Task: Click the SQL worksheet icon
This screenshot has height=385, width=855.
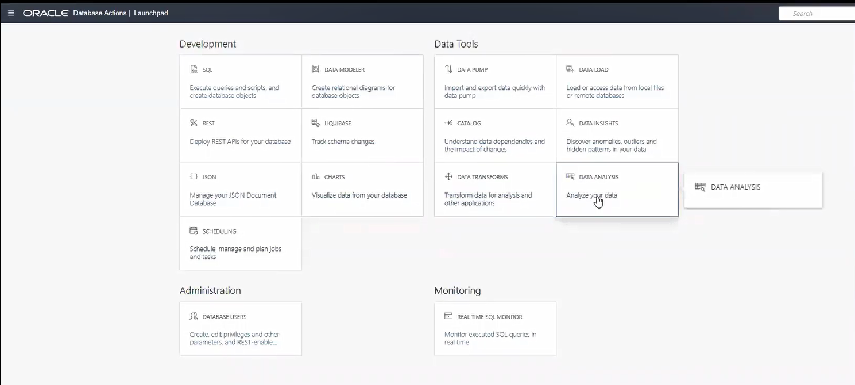Action: (x=194, y=69)
